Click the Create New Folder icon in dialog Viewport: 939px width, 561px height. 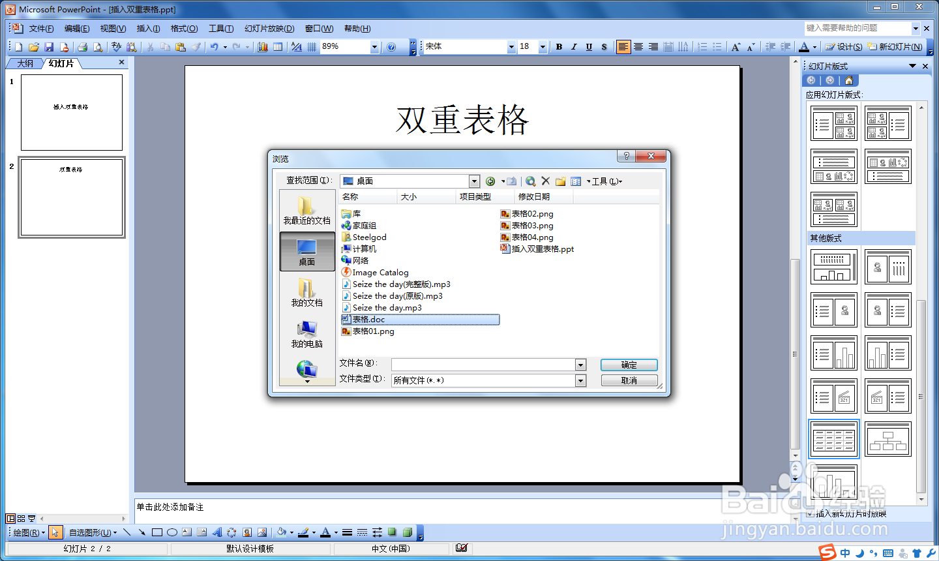pyautogui.click(x=560, y=181)
